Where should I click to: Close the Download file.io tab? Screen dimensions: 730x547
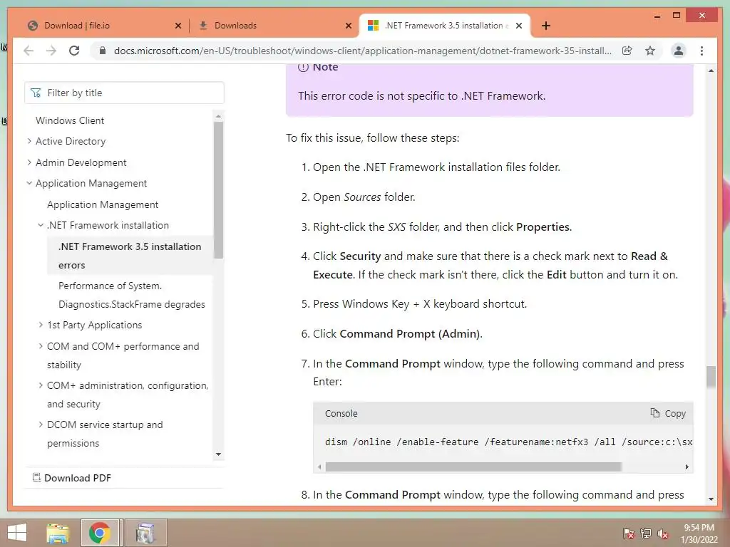coord(178,26)
